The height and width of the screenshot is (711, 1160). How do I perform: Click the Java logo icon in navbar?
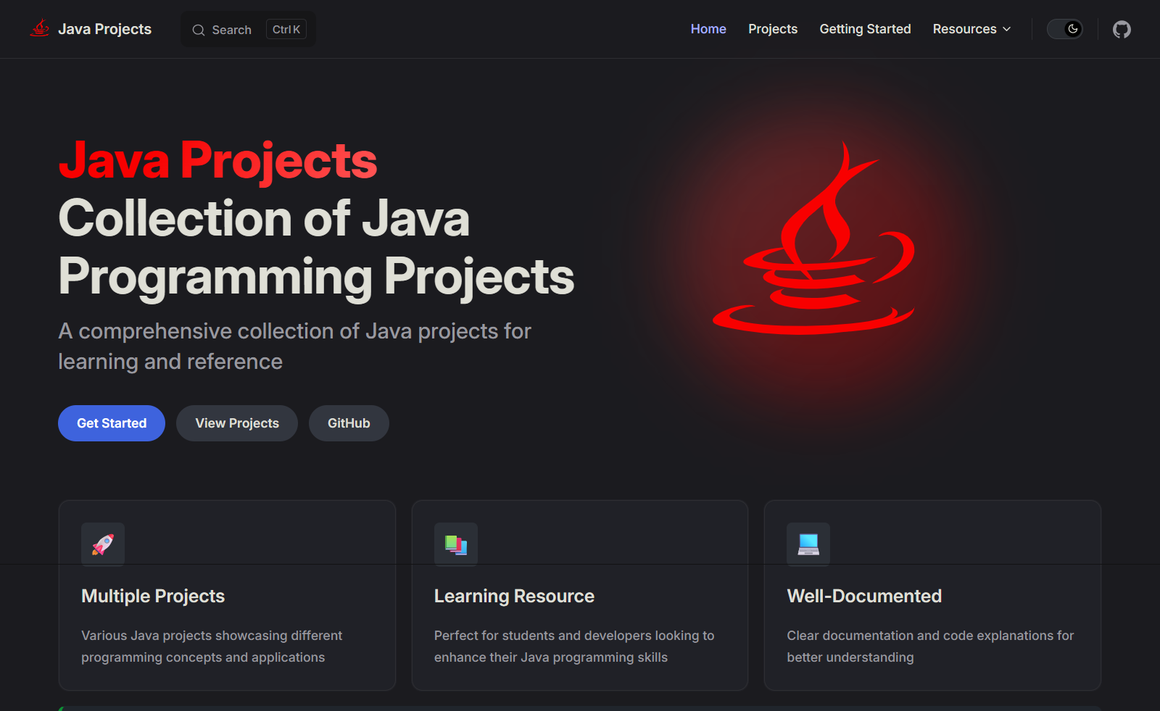point(40,28)
